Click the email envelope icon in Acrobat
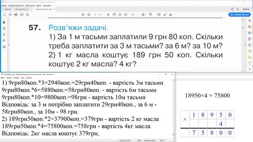Screen dimensions: 253x142 pyautogui.click(x=22, y=15)
